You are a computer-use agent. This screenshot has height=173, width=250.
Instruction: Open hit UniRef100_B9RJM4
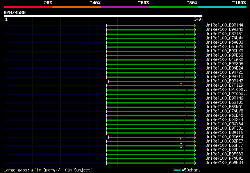pyautogui.click(x=224, y=25)
